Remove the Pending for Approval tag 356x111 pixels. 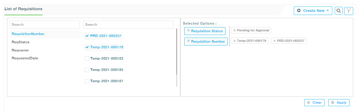(235, 31)
